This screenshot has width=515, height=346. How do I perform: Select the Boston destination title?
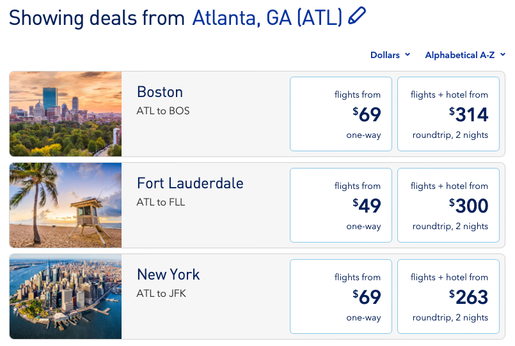click(160, 92)
